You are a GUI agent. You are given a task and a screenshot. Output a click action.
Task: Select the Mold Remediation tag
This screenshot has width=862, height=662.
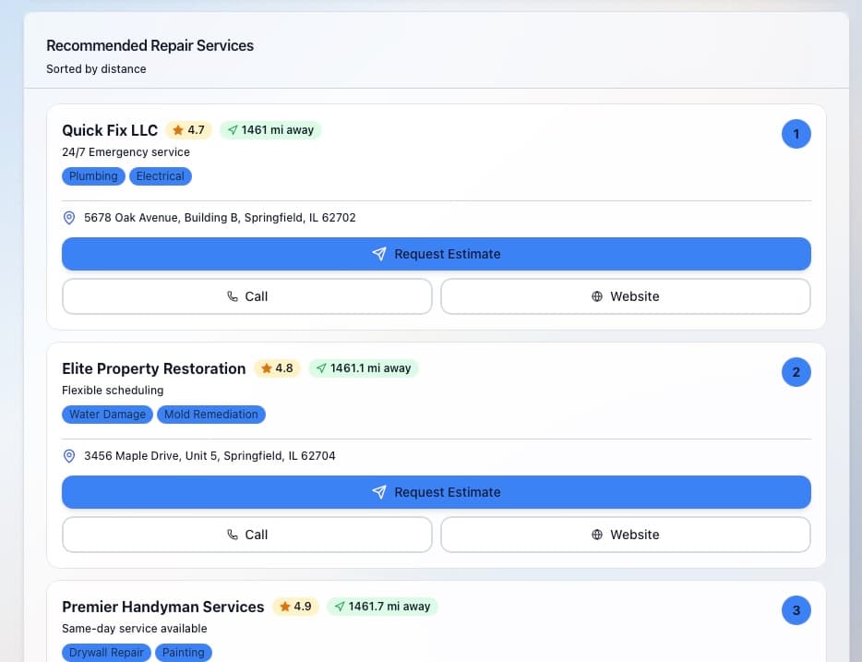pos(210,415)
